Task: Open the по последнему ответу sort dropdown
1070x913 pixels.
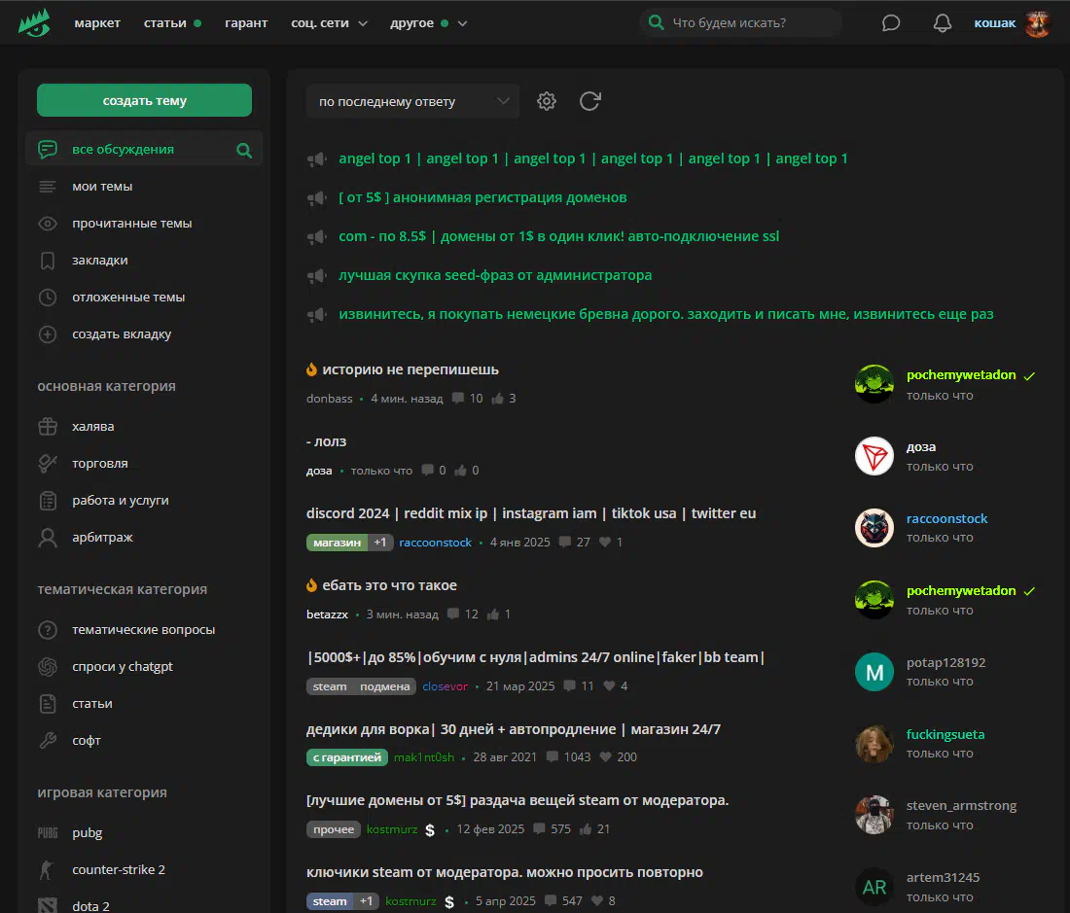Action: click(x=412, y=101)
